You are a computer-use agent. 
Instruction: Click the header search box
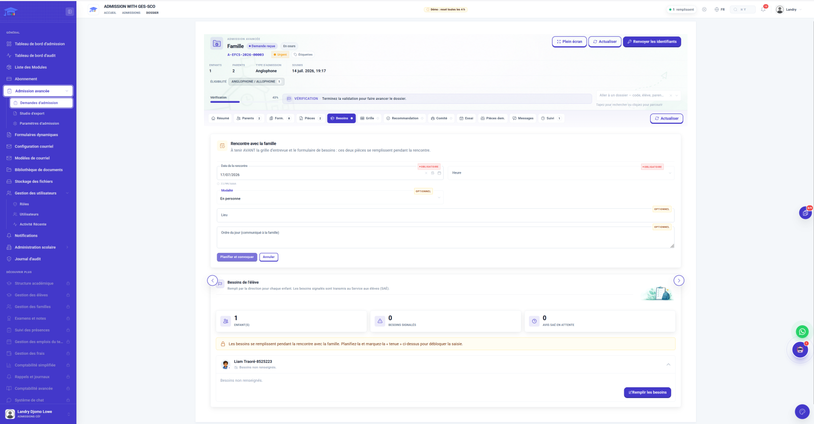(743, 9)
